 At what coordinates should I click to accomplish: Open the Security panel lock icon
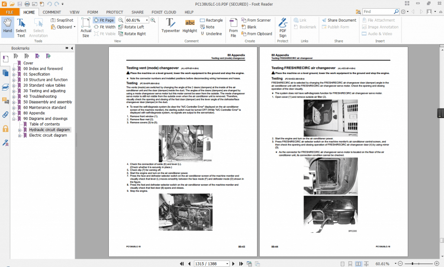click(5, 129)
